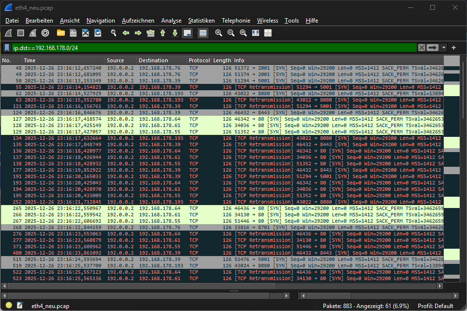Open the Tools menu

(x=292, y=21)
